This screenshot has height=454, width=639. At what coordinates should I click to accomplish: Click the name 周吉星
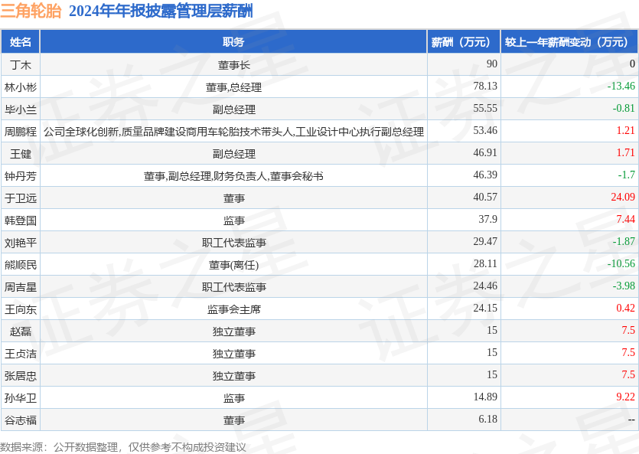pyautogui.click(x=21, y=287)
